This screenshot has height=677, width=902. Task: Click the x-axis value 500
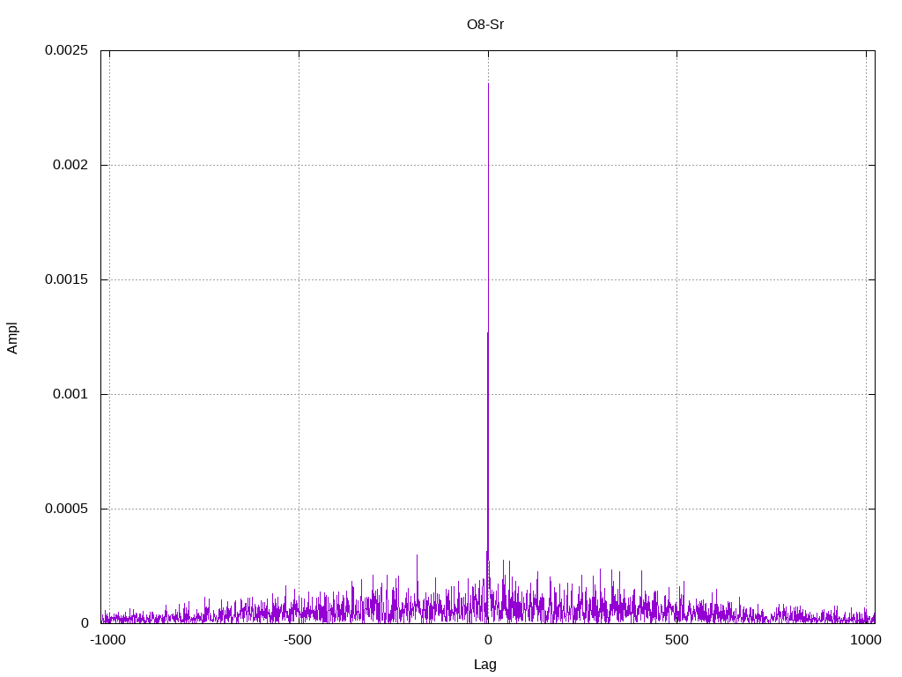[x=677, y=640]
